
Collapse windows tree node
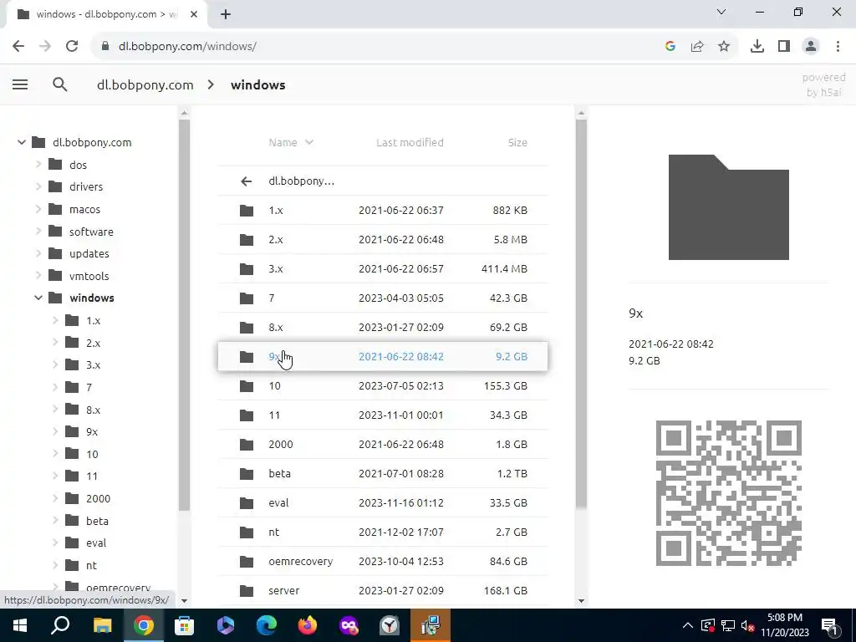click(38, 298)
